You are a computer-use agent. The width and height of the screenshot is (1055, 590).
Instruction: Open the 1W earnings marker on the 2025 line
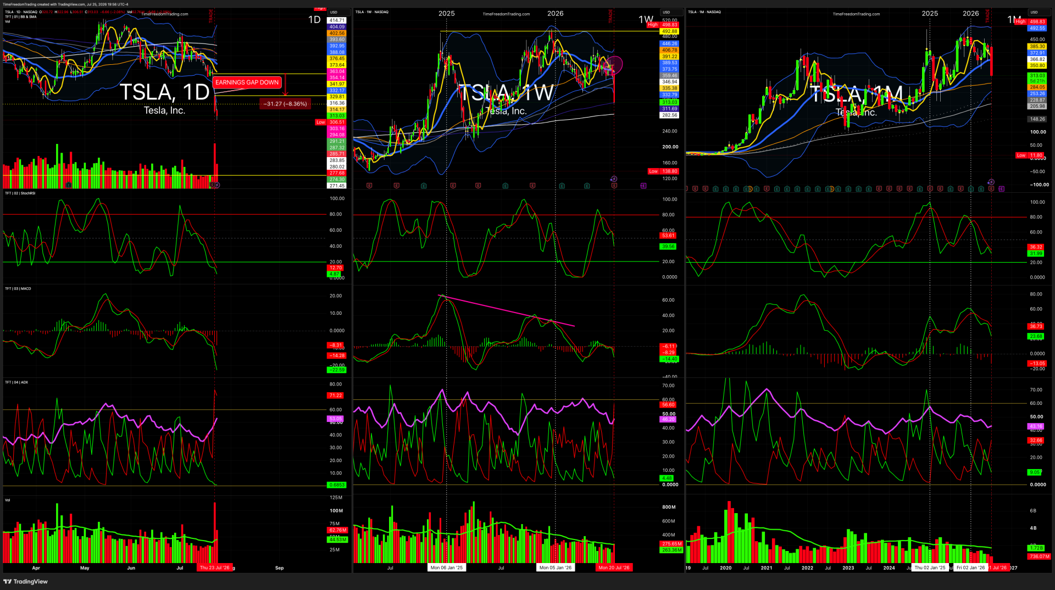click(453, 186)
